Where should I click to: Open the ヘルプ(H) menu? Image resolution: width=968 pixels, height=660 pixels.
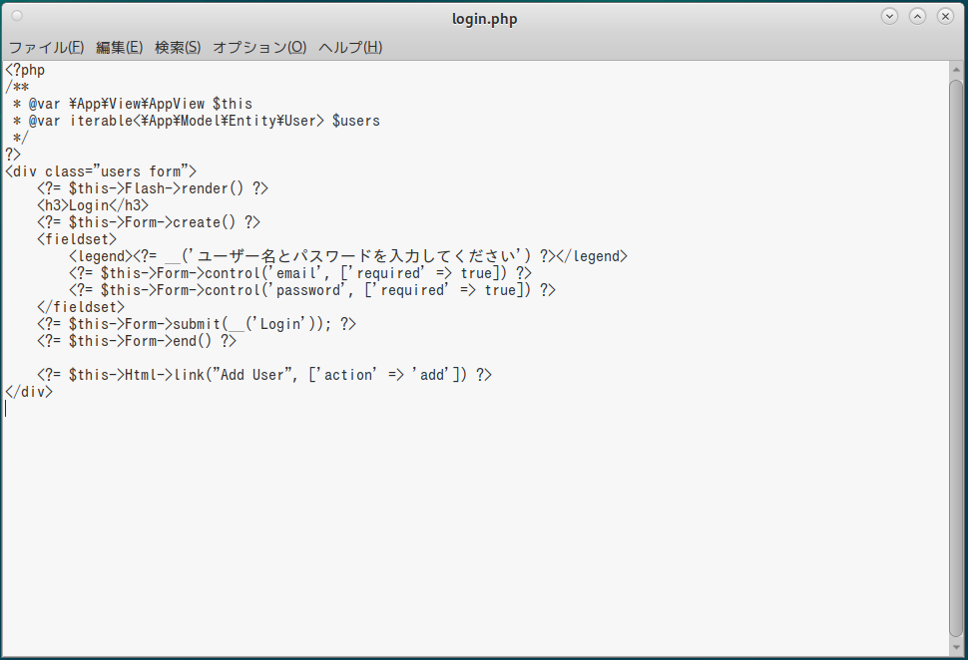coord(350,47)
